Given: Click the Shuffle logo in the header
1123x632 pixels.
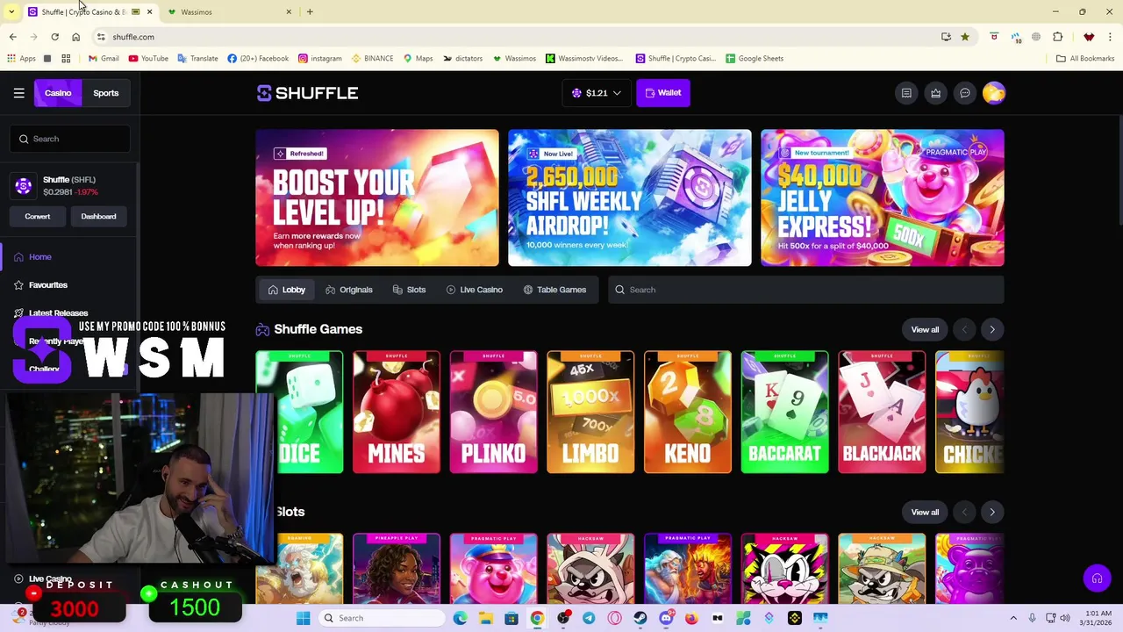Looking at the screenshot, I should (x=307, y=93).
